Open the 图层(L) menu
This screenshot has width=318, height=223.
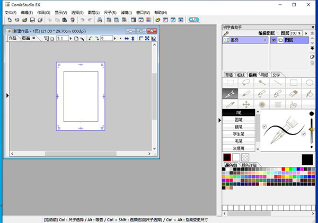point(94,12)
